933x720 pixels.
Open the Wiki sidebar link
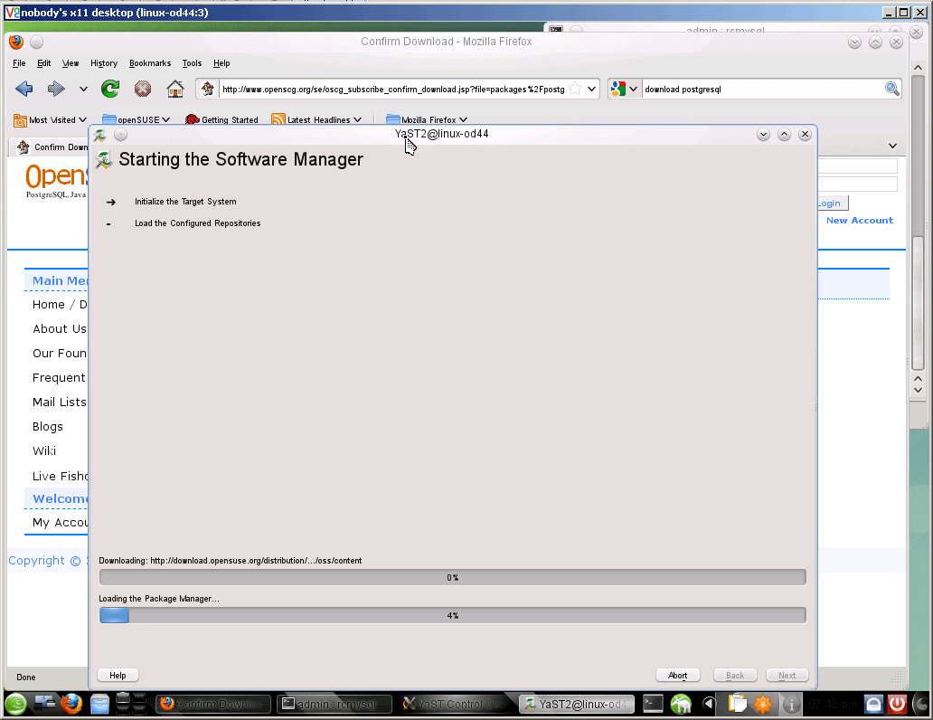[x=44, y=450]
